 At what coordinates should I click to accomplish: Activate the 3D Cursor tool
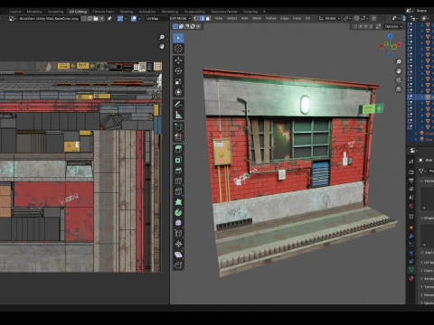(x=178, y=49)
